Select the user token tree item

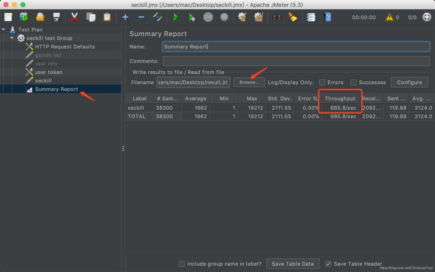[x=49, y=72]
